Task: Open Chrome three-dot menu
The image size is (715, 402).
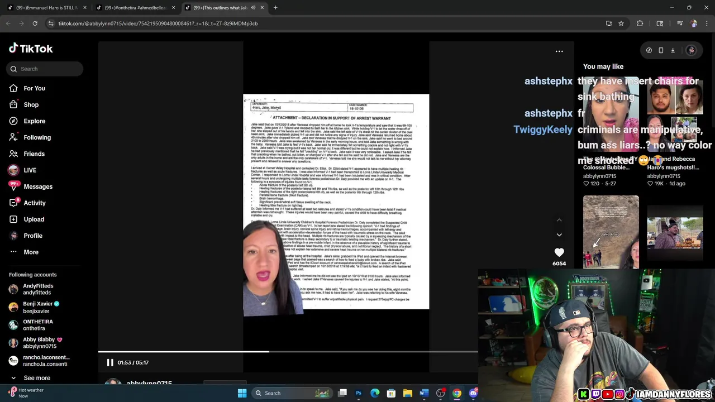Action: pyautogui.click(x=707, y=23)
